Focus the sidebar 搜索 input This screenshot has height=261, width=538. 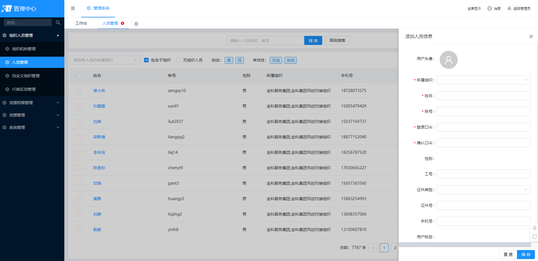point(28,22)
